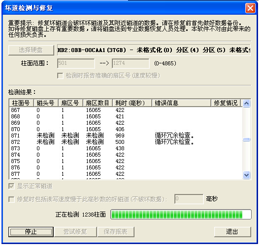Close the 坏道检测与修复 dialog

click(x=250, y=8)
